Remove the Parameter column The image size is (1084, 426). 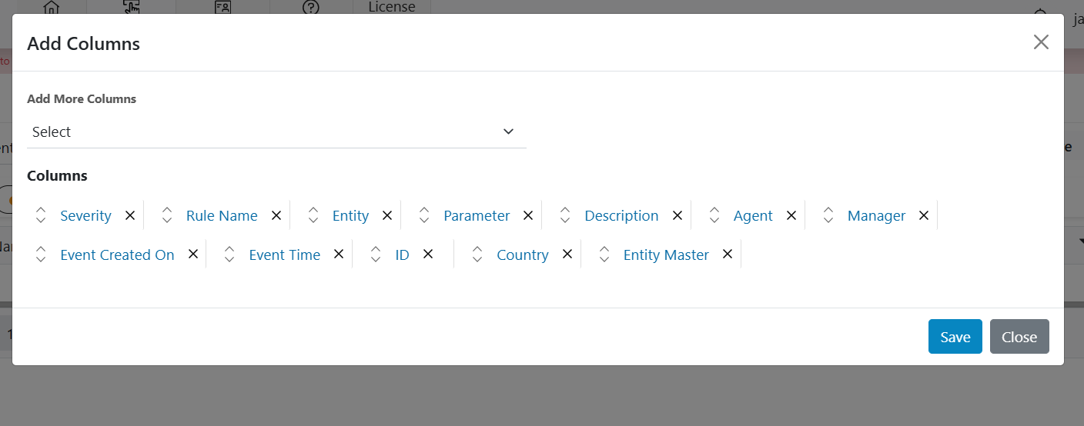click(528, 215)
